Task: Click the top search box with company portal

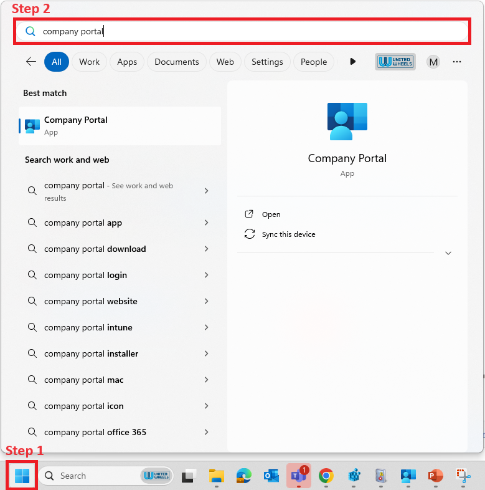Action: [x=242, y=31]
